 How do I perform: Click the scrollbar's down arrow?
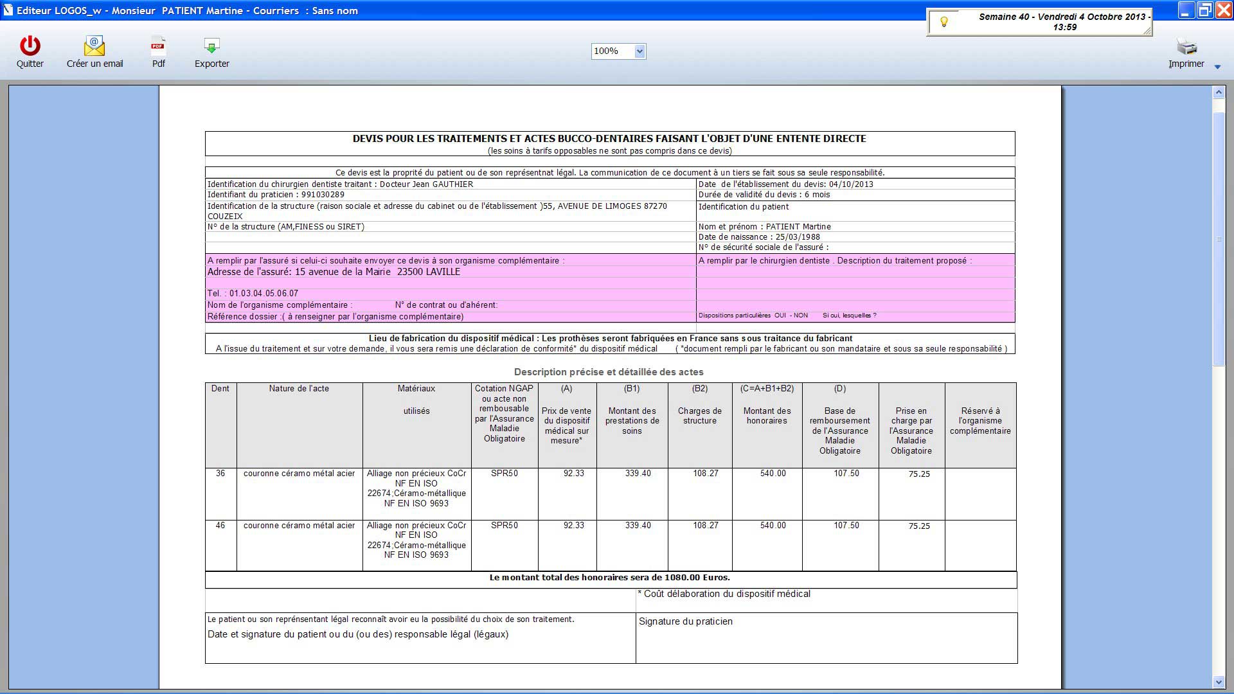point(1219,682)
